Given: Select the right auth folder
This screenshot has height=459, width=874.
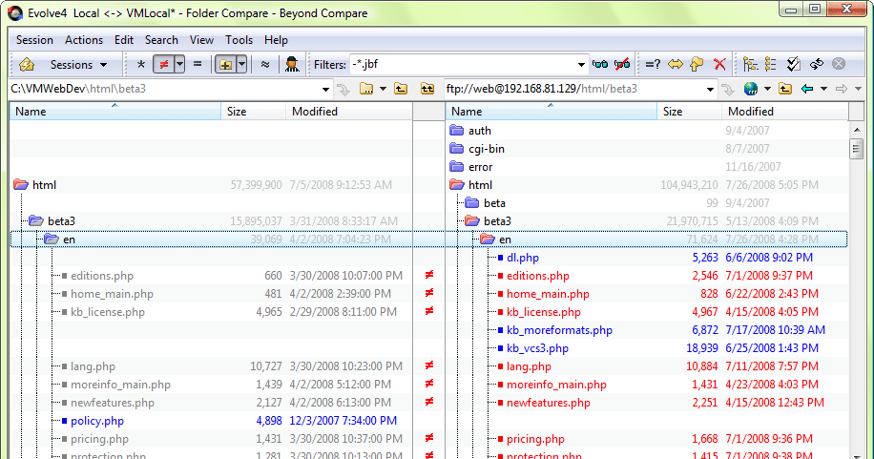Looking at the screenshot, I should [x=479, y=131].
